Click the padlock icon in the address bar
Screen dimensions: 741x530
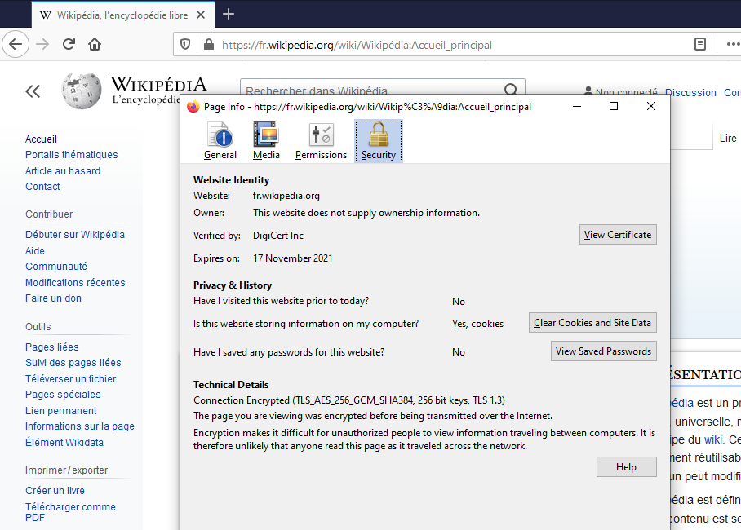(x=208, y=45)
